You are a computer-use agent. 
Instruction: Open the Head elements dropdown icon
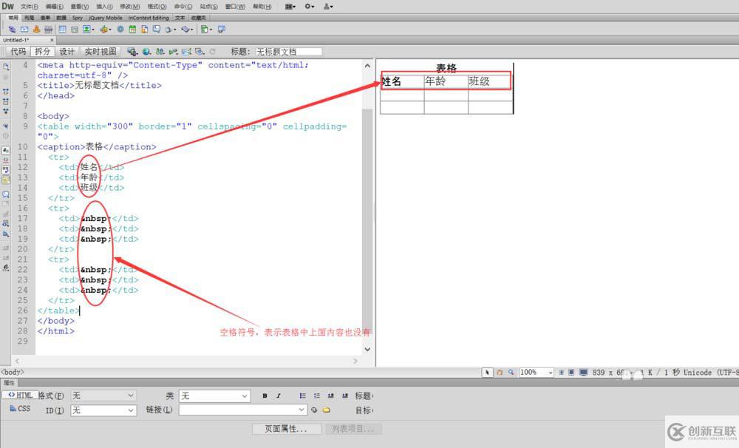pos(170,30)
